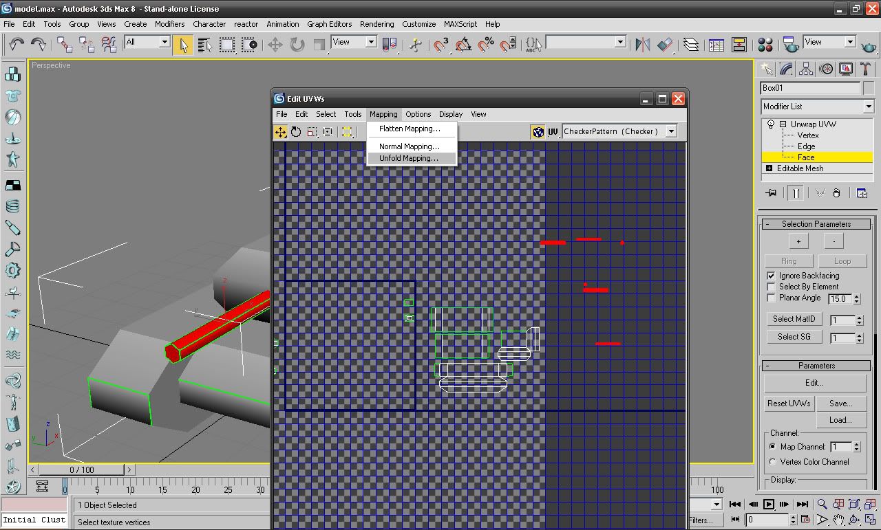Activate Select and Move tool in main toolbar
Screen dimensions: 881x530
tap(275, 45)
